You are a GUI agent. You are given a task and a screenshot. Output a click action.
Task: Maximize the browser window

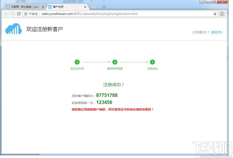click(x=214, y=2)
